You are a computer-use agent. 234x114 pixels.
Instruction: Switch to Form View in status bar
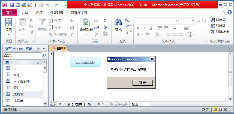click(x=215, y=109)
